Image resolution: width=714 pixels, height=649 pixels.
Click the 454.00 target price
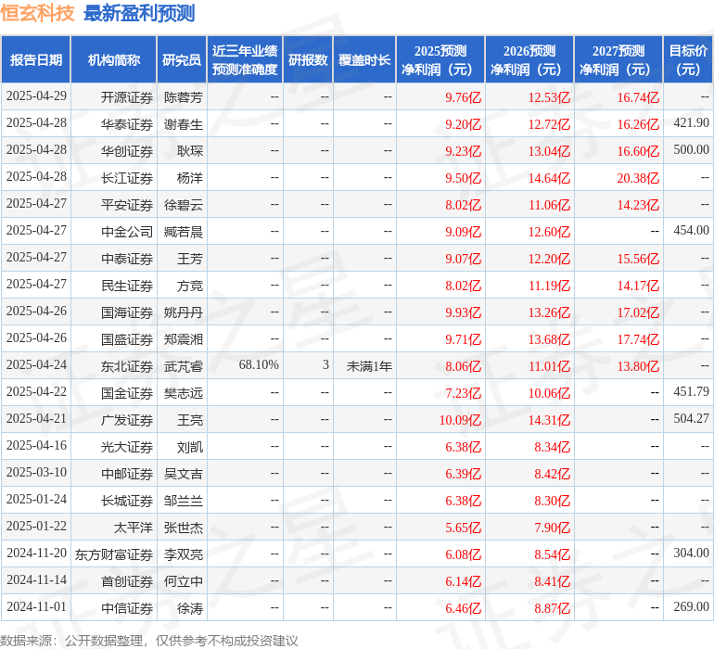(691, 230)
